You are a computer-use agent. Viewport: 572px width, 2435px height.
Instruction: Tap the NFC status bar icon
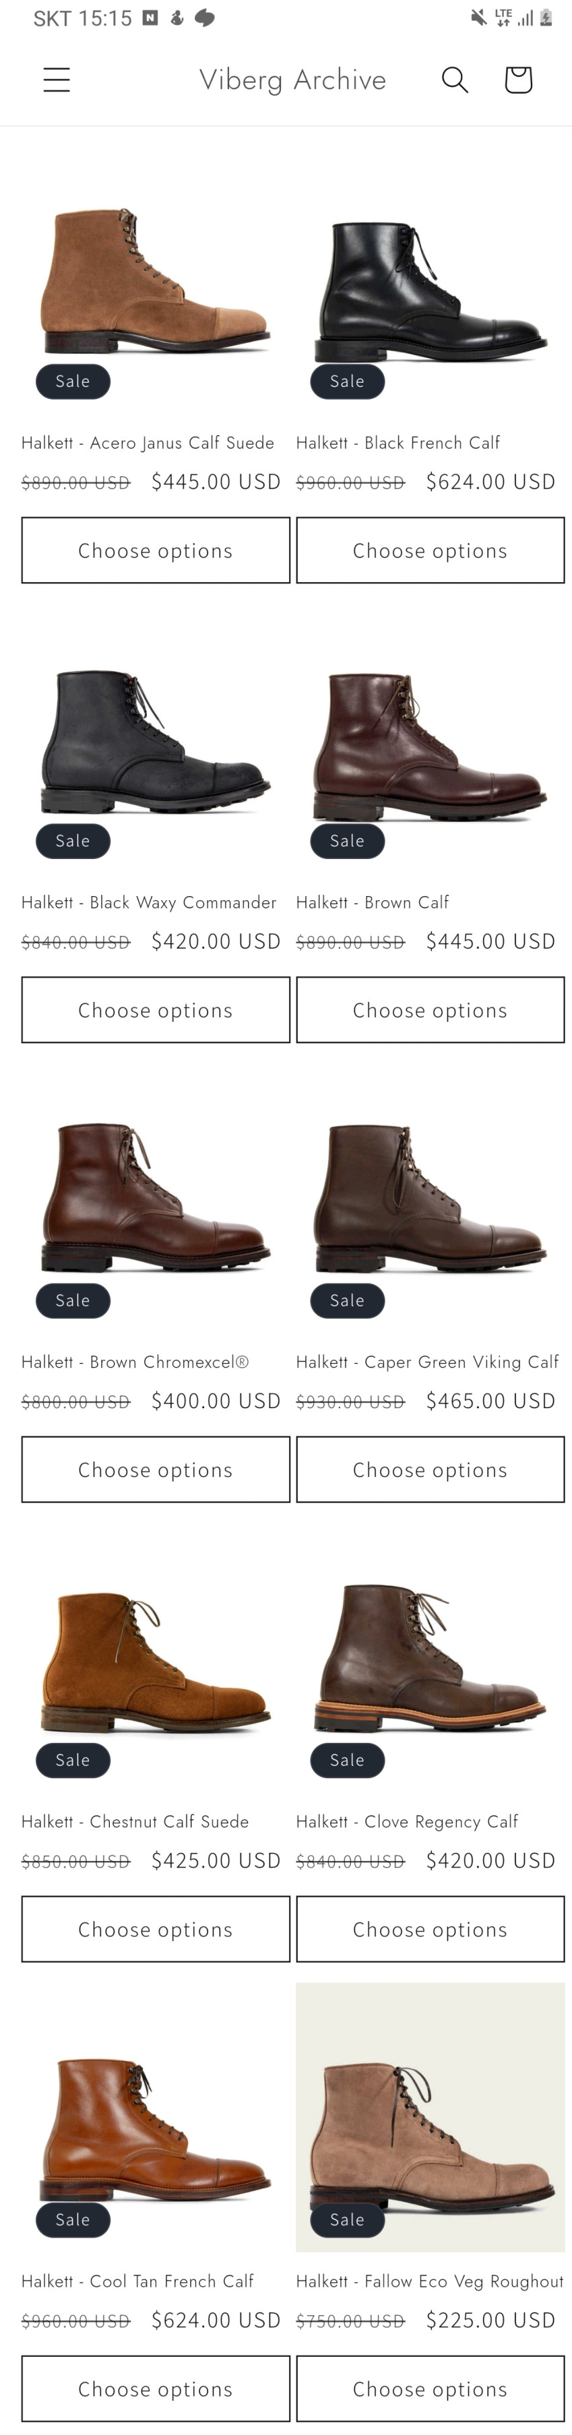[150, 18]
